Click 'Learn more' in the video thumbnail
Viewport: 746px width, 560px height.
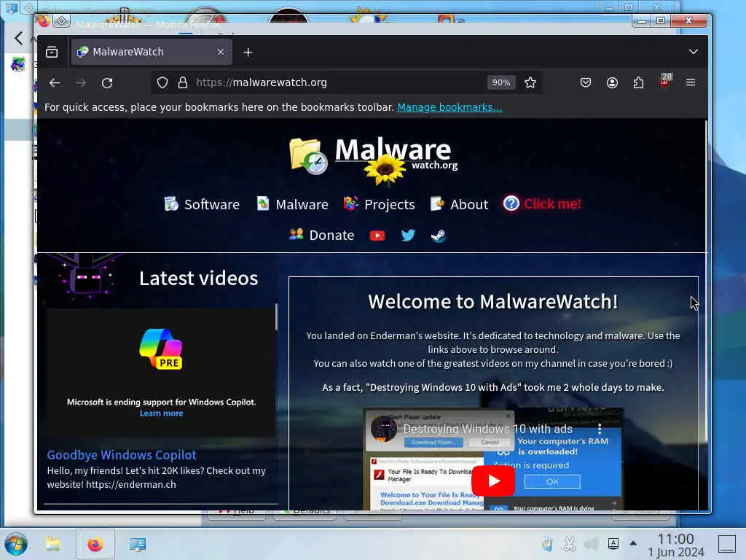pyautogui.click(x=161, y=413)
